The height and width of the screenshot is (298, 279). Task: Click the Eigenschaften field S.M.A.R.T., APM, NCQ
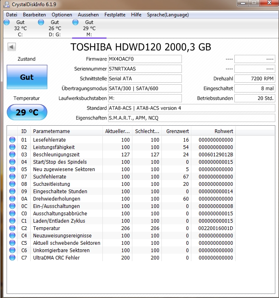pos(192,118)
